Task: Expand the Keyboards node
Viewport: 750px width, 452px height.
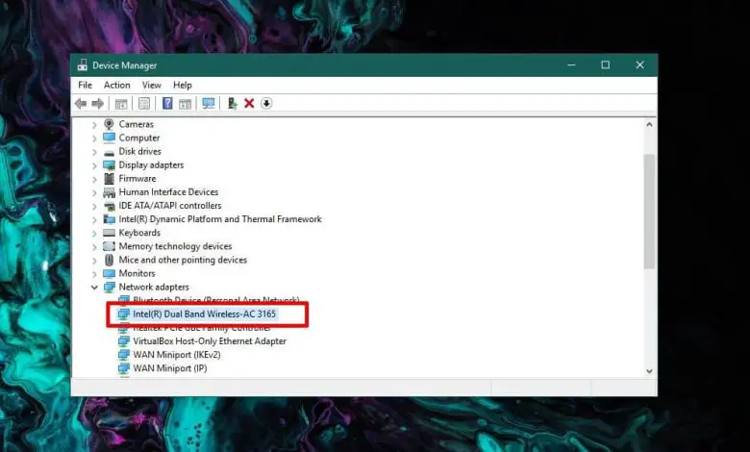Action: point(94,234)
